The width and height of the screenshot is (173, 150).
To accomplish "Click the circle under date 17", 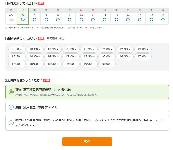I will point(163,20).
